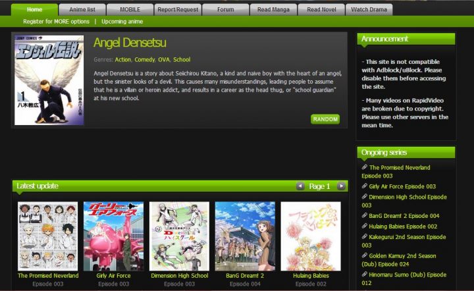Click the Ongoing series panel header

click(x=406, y=152)
